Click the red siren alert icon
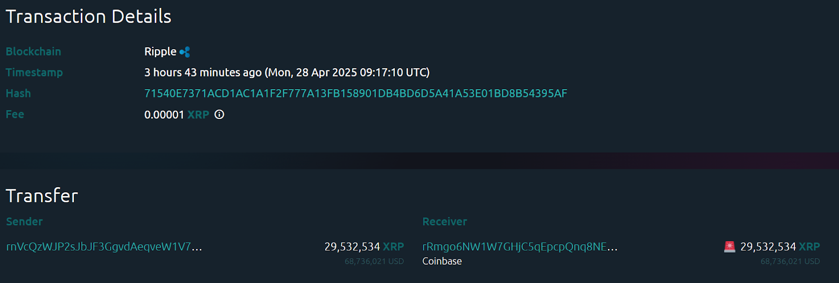Image resolution: width=839 pixels, height=283 pixels. (x=729, y=246)
